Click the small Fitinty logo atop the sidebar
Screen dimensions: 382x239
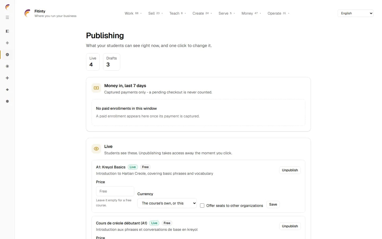[x=7, y=7]
